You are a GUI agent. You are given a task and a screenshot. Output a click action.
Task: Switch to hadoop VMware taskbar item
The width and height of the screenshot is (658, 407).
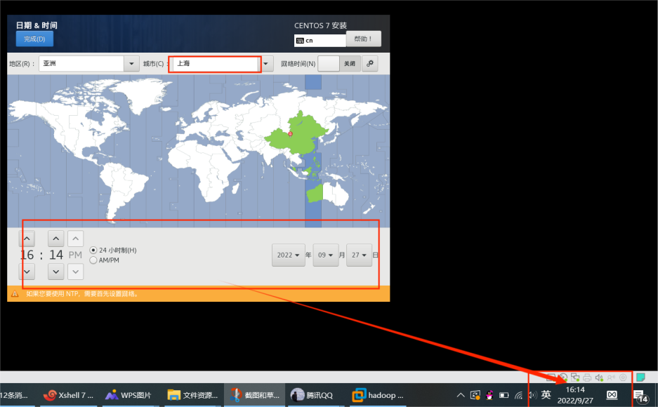point(378,395)
